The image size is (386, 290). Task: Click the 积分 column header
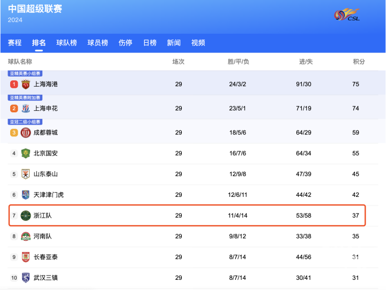359,62
